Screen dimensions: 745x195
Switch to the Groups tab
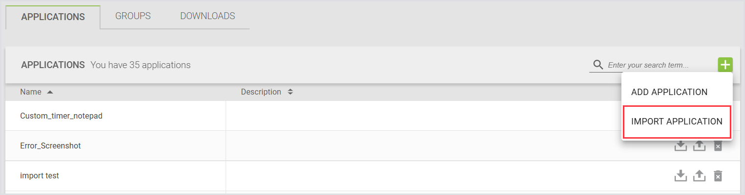pyautogui.click(x=133, y=16)
